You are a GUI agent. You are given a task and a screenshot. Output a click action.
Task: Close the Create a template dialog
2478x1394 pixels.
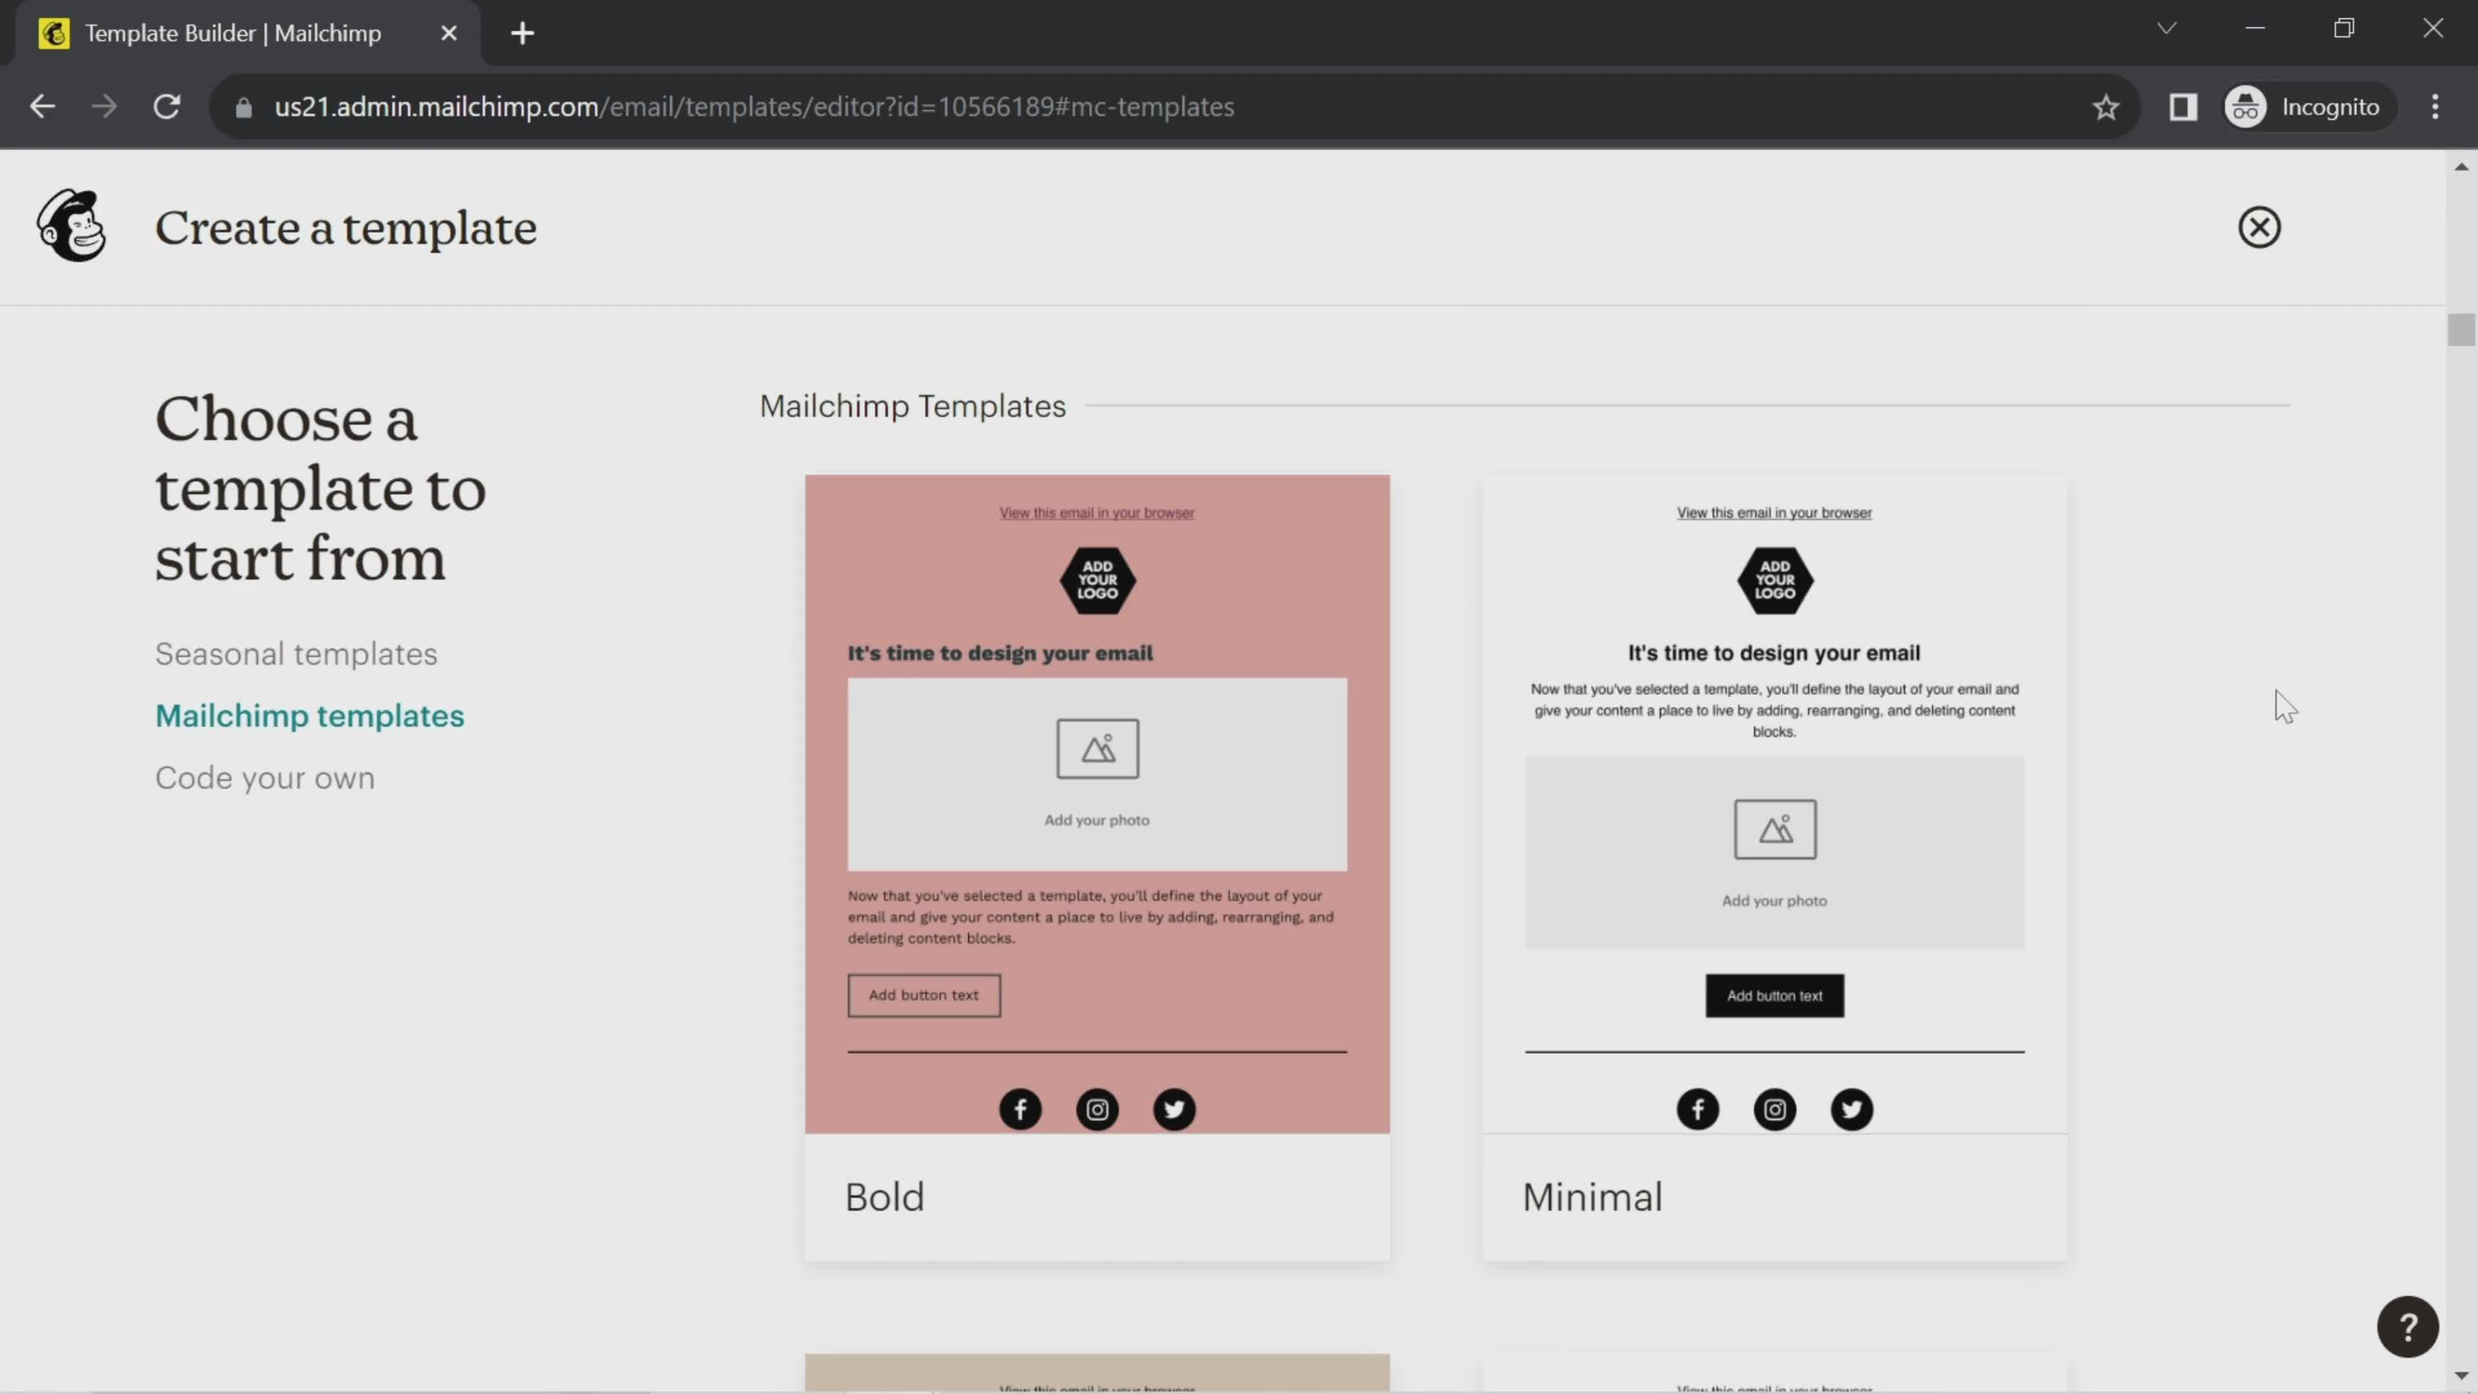pos(2259,228)
